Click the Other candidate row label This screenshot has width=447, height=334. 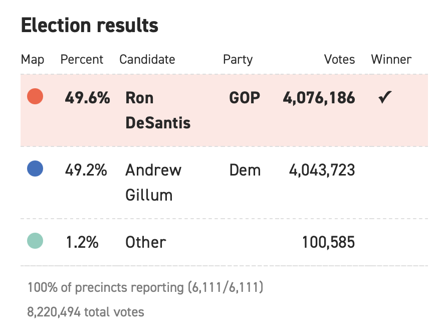coord(146,242)
